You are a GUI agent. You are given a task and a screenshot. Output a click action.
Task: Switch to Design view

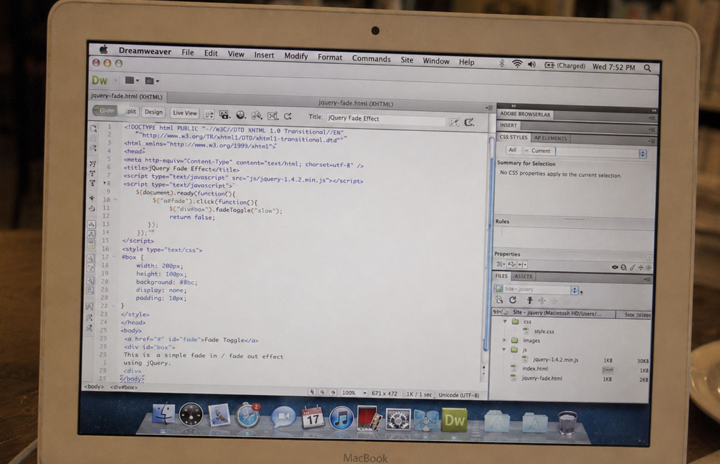(153, 112)
